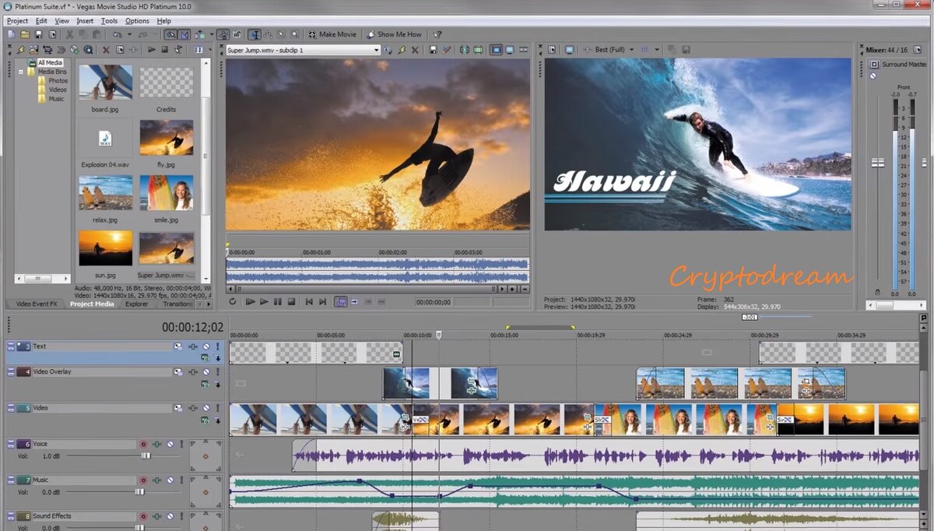Select the smile.jpg thumbnail
Viewport: 934px width, 531px height.
[x=167, y=192]
